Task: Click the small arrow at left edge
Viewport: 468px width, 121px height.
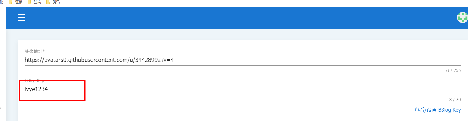Action: click(1, 108)
